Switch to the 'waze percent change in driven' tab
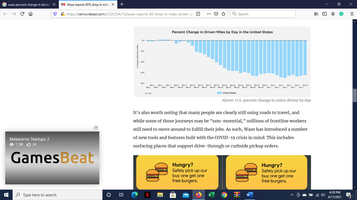The height and width of the screenshot is (200, 357). tap(29, 4)
